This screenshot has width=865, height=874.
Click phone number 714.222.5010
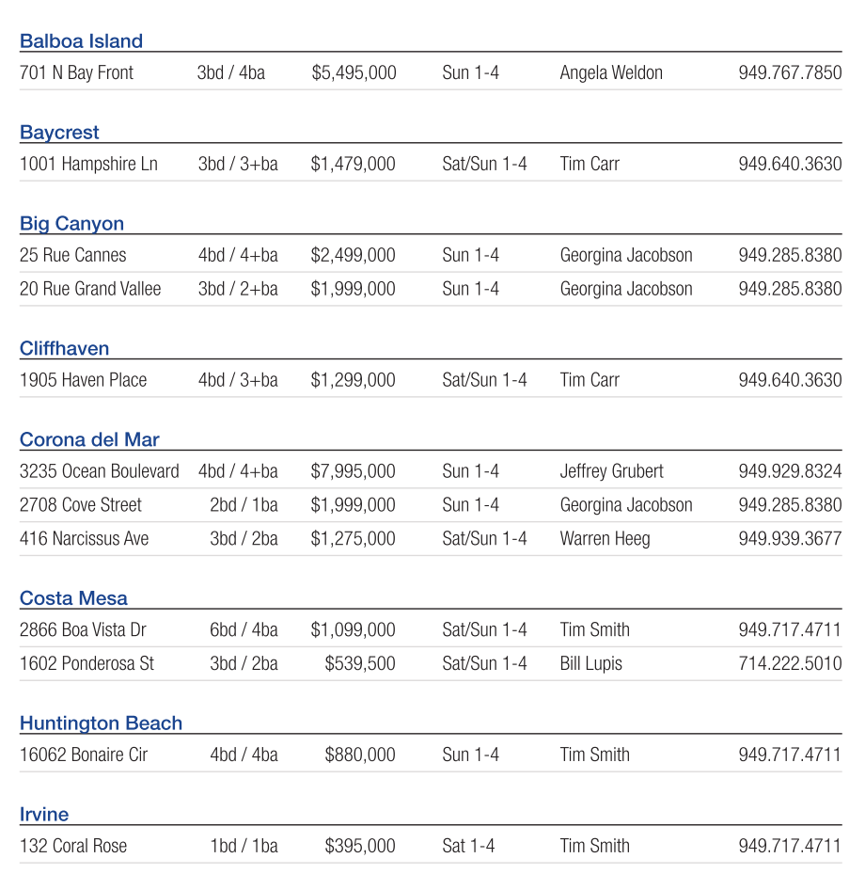790,664
